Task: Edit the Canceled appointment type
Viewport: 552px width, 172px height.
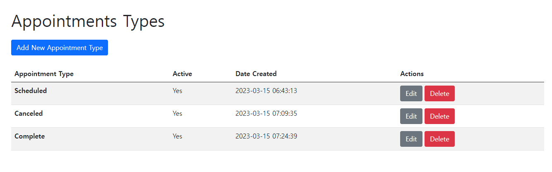Action: click(411, 116)
